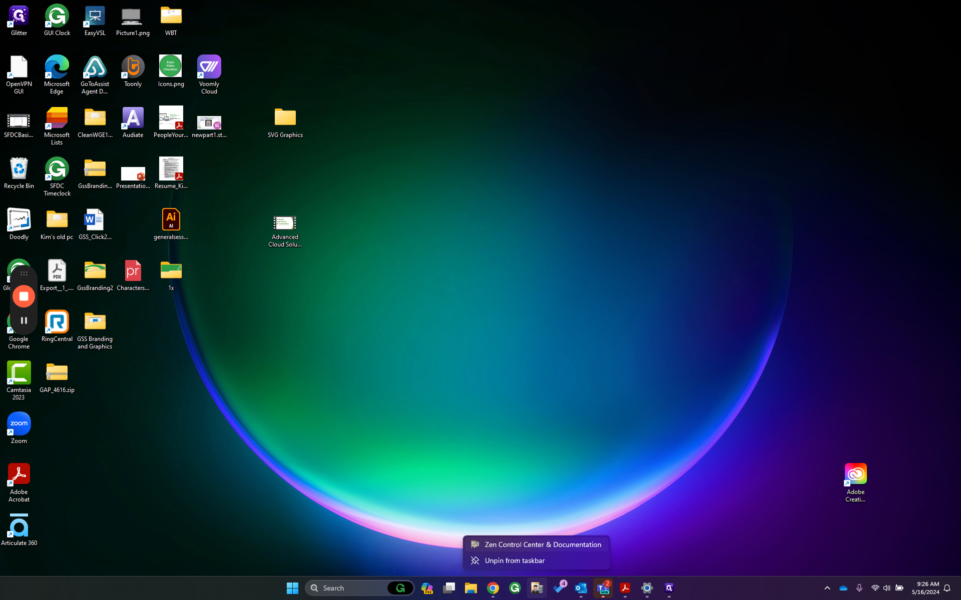This screenshot has height=600, width=961.
Task: Select the Recycle Bin
Action: 19,173
